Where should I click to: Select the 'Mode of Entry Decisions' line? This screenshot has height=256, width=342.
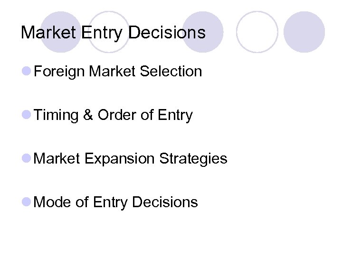point(116,202)
